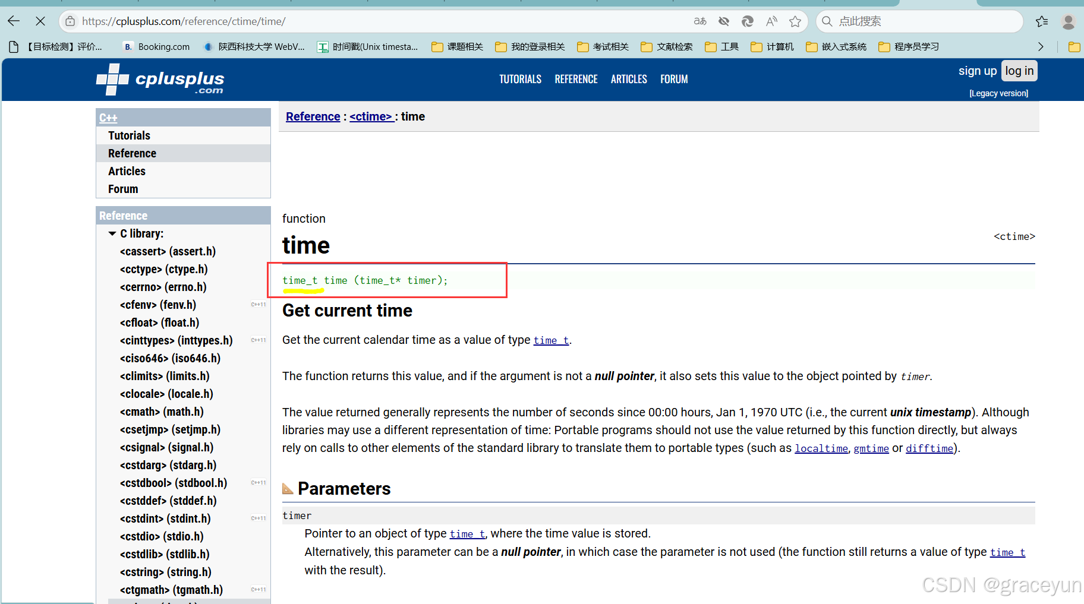The width and height of the screenshot is (1084, 604).
Task: Open <cstdint> (stdint.h) reference
Action: [165, 519]
